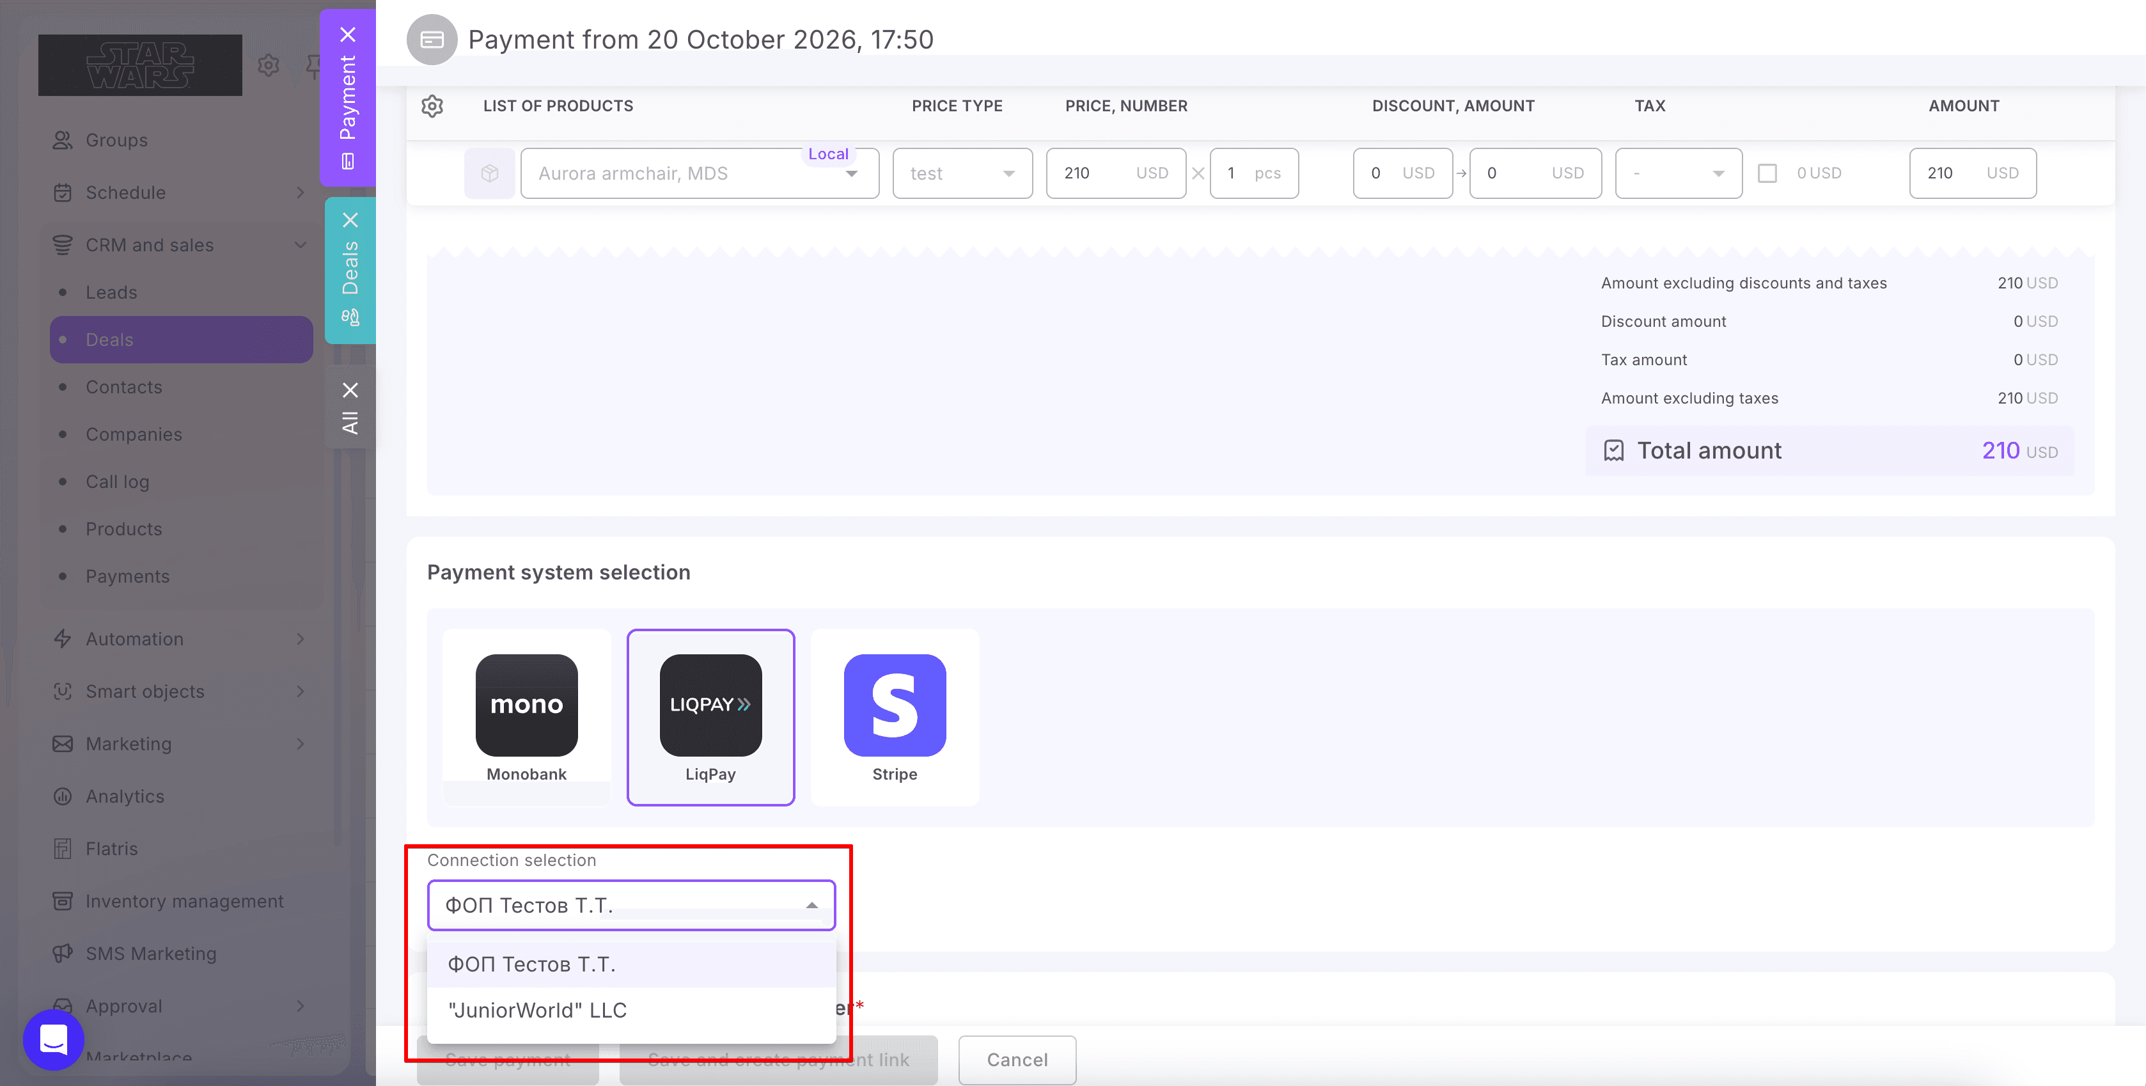Choose the LiqPay payment system tile
This screenshot has height=1086, width=2146.
pyautogui.click(x=710, y=718)
